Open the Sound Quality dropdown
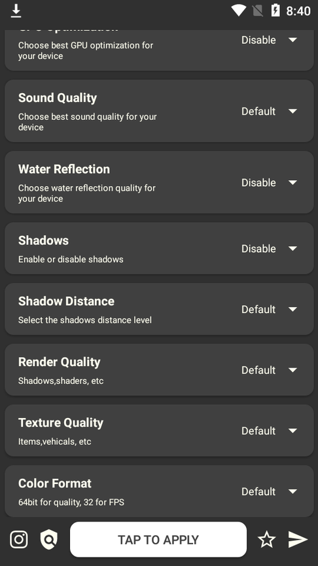The width and height of the screenshot is (318, 566). pyautogui.click(x=269, y=111)
